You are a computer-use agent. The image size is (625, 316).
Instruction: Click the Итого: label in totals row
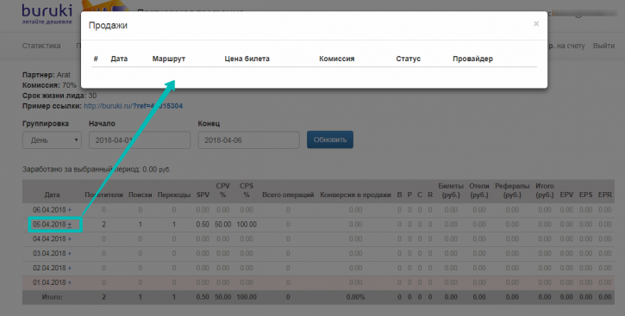click(x=53, y=297)
